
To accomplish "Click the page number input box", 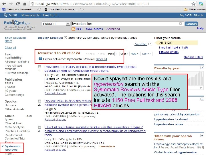I will (118, 54).
